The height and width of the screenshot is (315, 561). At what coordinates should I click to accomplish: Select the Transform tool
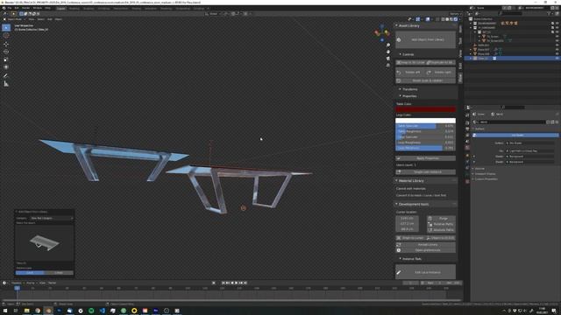[6, 67]
